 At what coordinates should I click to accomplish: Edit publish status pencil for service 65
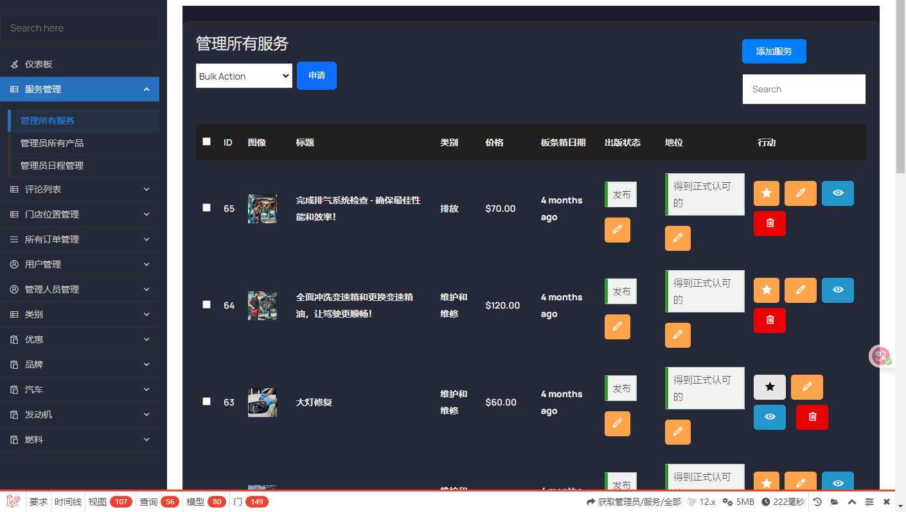[617, 230]
